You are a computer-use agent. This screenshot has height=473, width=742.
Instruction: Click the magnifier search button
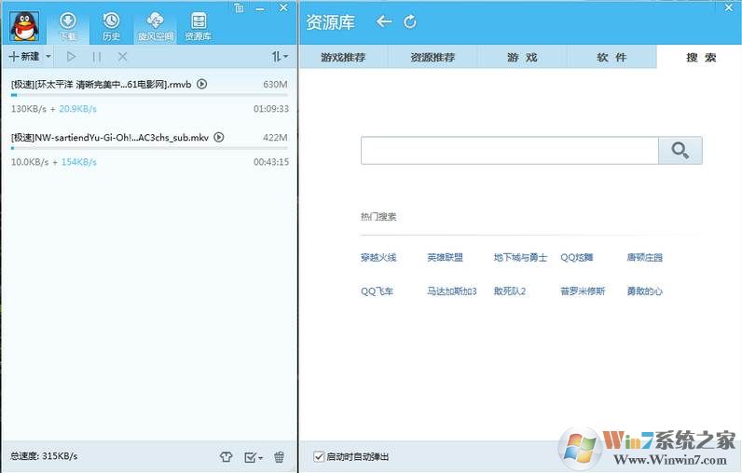[680, 151]
